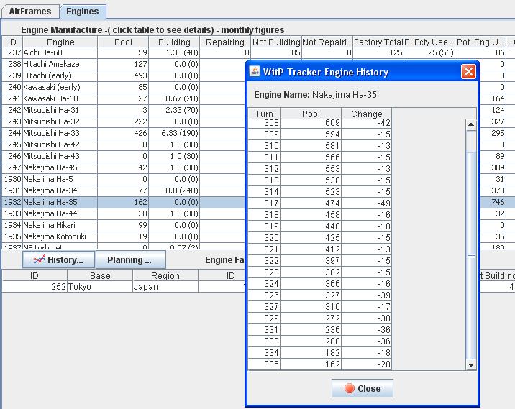Open the Planning dialog button
The width and height of the screenshot is (515, 409).
pyautogui.click(x=130, y=260)
